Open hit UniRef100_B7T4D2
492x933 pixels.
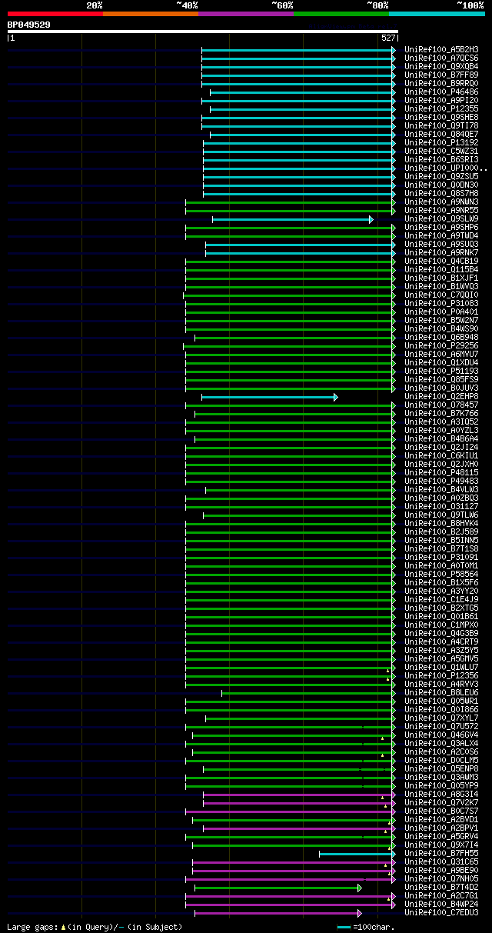(x=441, y=887)
